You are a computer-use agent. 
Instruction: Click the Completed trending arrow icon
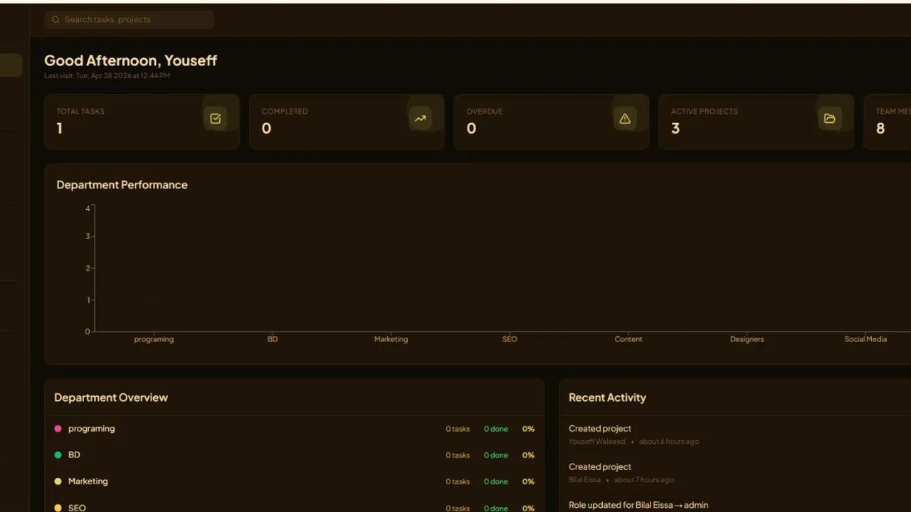tap(421, 119)
